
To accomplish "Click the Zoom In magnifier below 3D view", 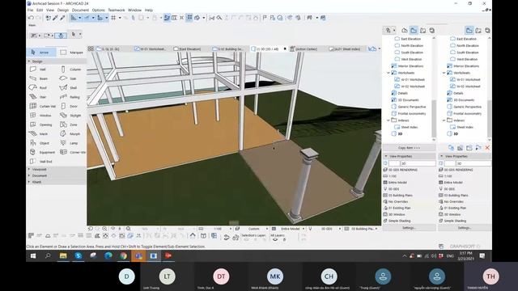I will [x=104, y=229].
